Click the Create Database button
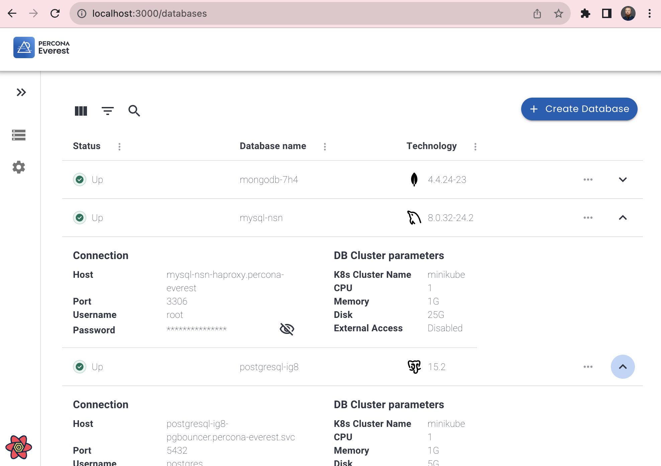Image resolution: width=661 pixels, height=466 pixels. [x=580, y=109]
